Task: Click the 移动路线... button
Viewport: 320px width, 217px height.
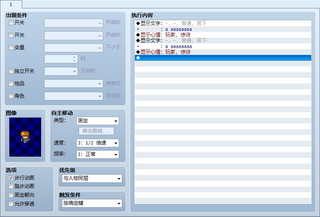Action: (96, 131)
